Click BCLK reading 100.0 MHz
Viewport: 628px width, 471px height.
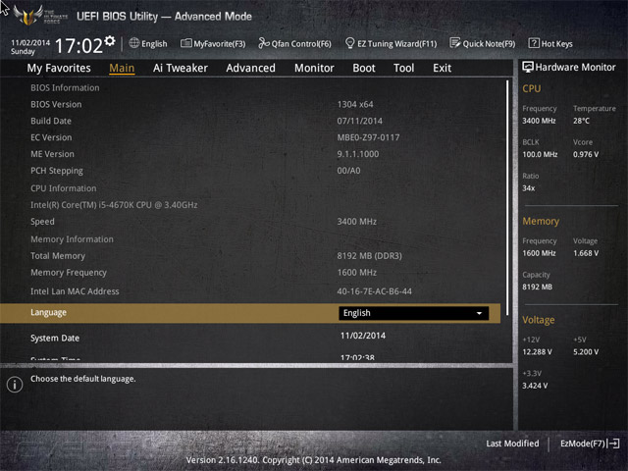coord(540,155)
